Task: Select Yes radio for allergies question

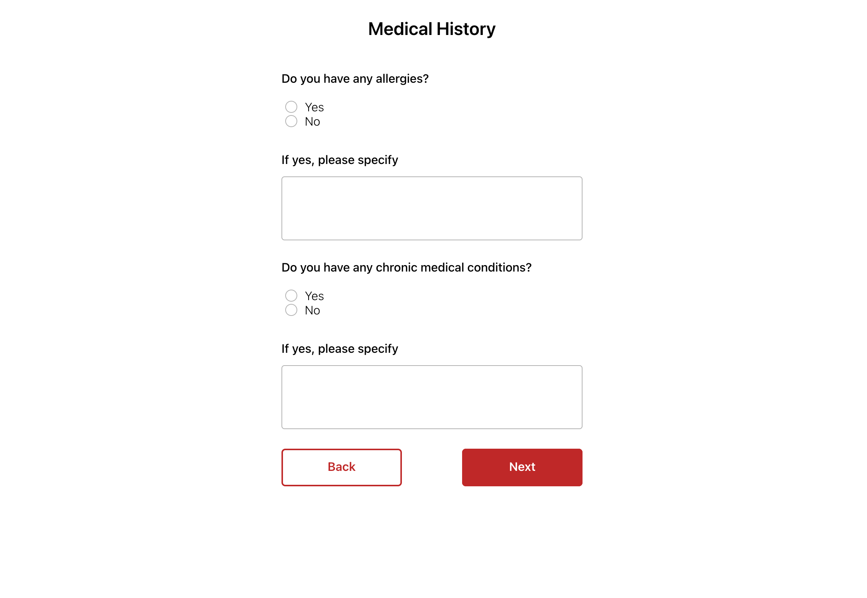Action: pyautogui.click(x=291, y=107)
